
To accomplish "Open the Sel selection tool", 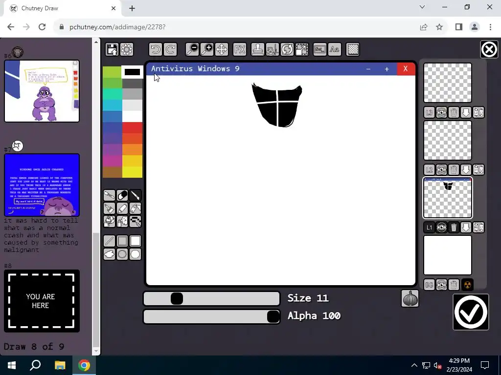I will tap(319, 49).
